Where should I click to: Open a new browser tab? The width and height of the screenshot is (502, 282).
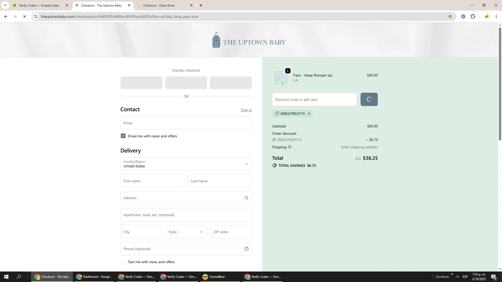point(201,5)
